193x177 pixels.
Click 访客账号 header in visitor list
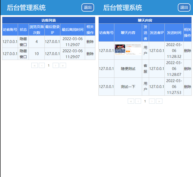pyautogui.click(x=10, y=30)
